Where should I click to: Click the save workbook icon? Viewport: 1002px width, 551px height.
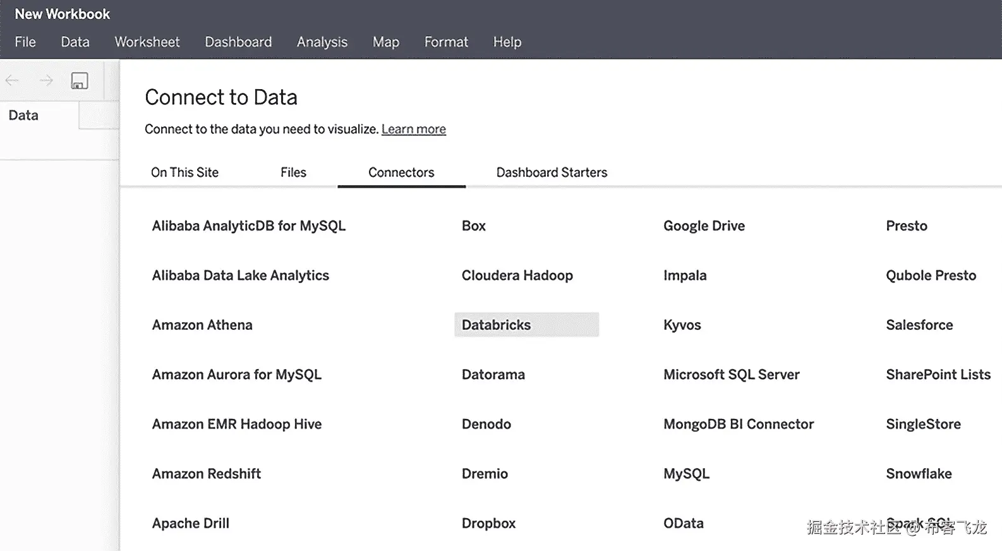pyautogui.click(x=80, y=81)
